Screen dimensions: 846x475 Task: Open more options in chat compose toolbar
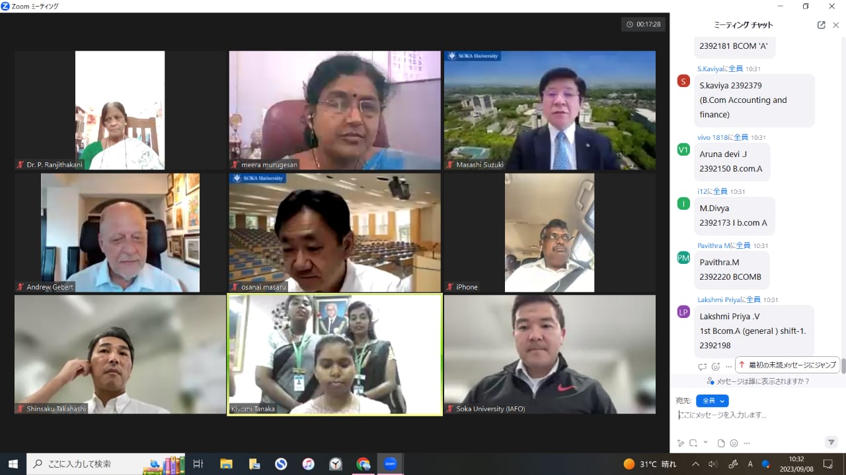point(747,443)
